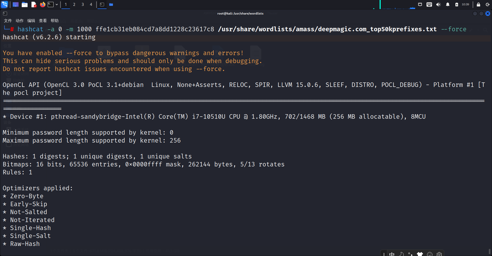Toggle Chinese/English input with the 中 icon
The image size is (492, 256).
click(x=392, y=254)
